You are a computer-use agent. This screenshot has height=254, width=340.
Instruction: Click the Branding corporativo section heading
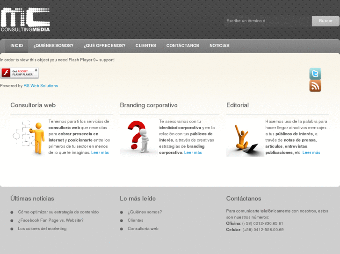point(149,105)
